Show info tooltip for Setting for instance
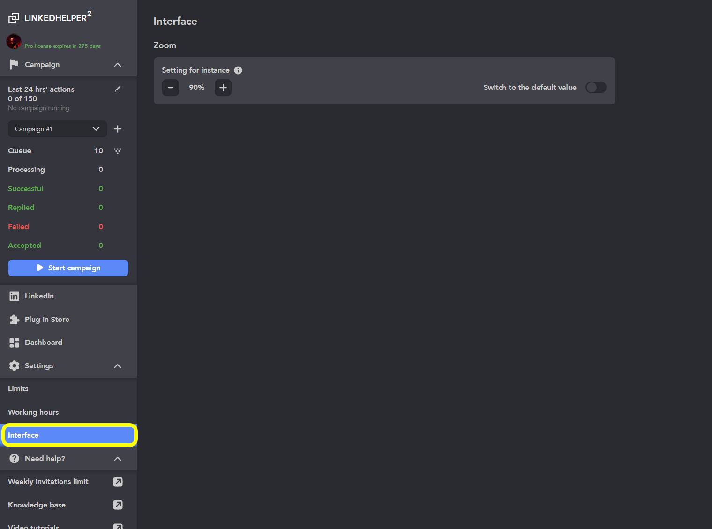 click(x=238, y=70)
